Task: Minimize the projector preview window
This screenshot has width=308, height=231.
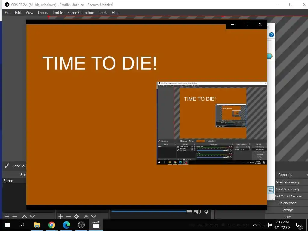Action: coord(233,24)
